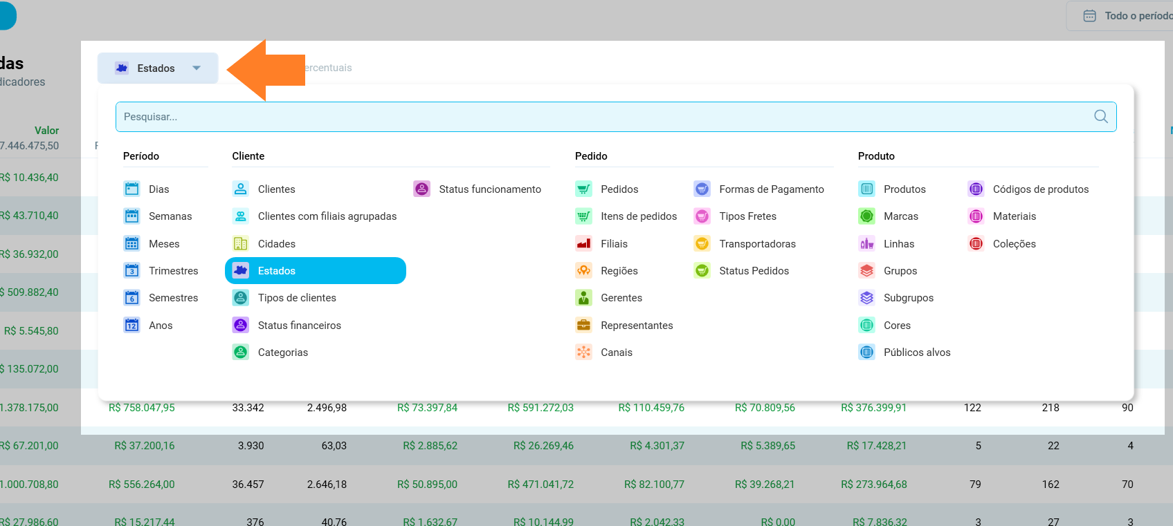Click the R$ 37.200,16 cell
This screenshot has width=1173, height=526.
point(145,445)
